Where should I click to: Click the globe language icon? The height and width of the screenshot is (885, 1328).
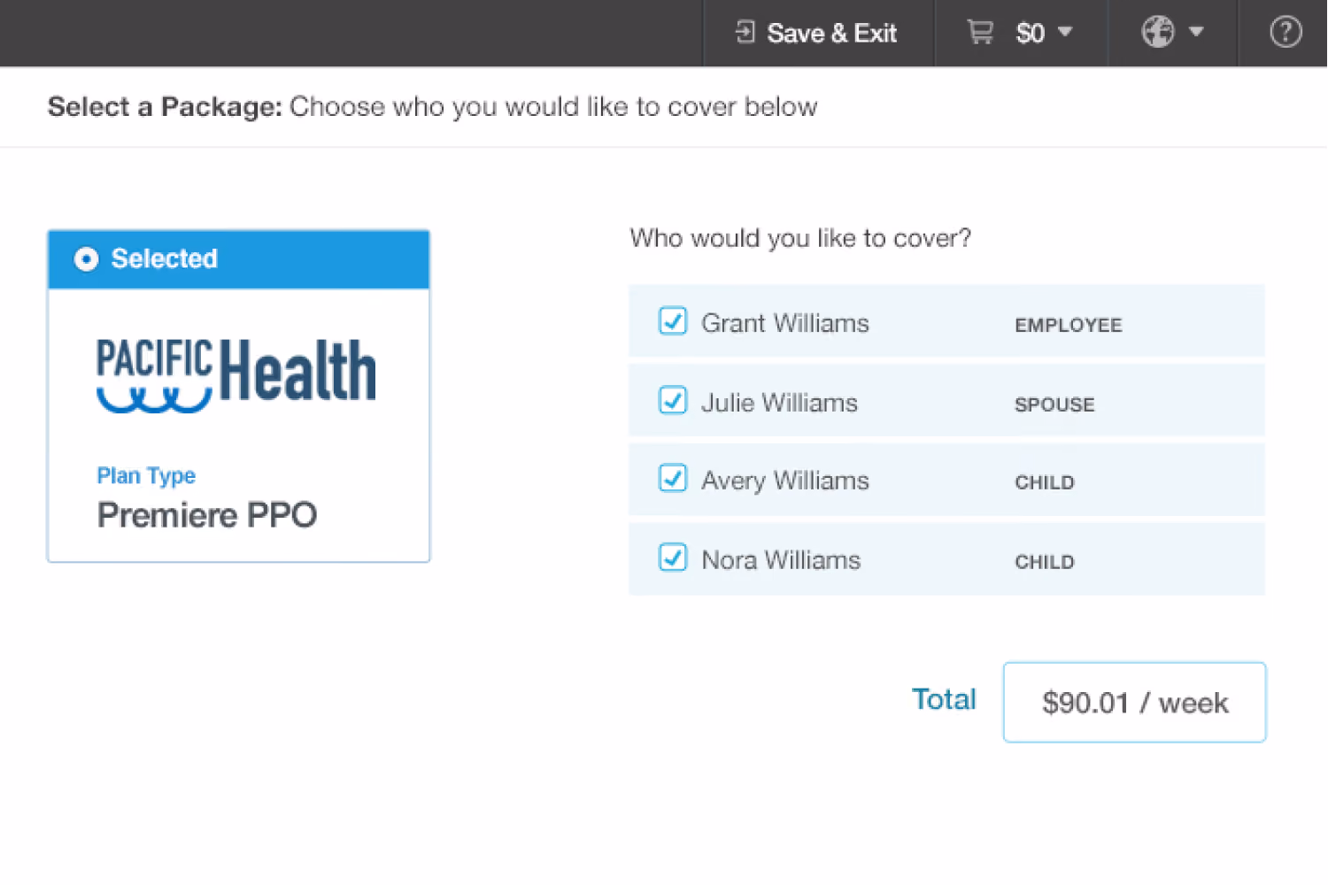click(1158, 32)
